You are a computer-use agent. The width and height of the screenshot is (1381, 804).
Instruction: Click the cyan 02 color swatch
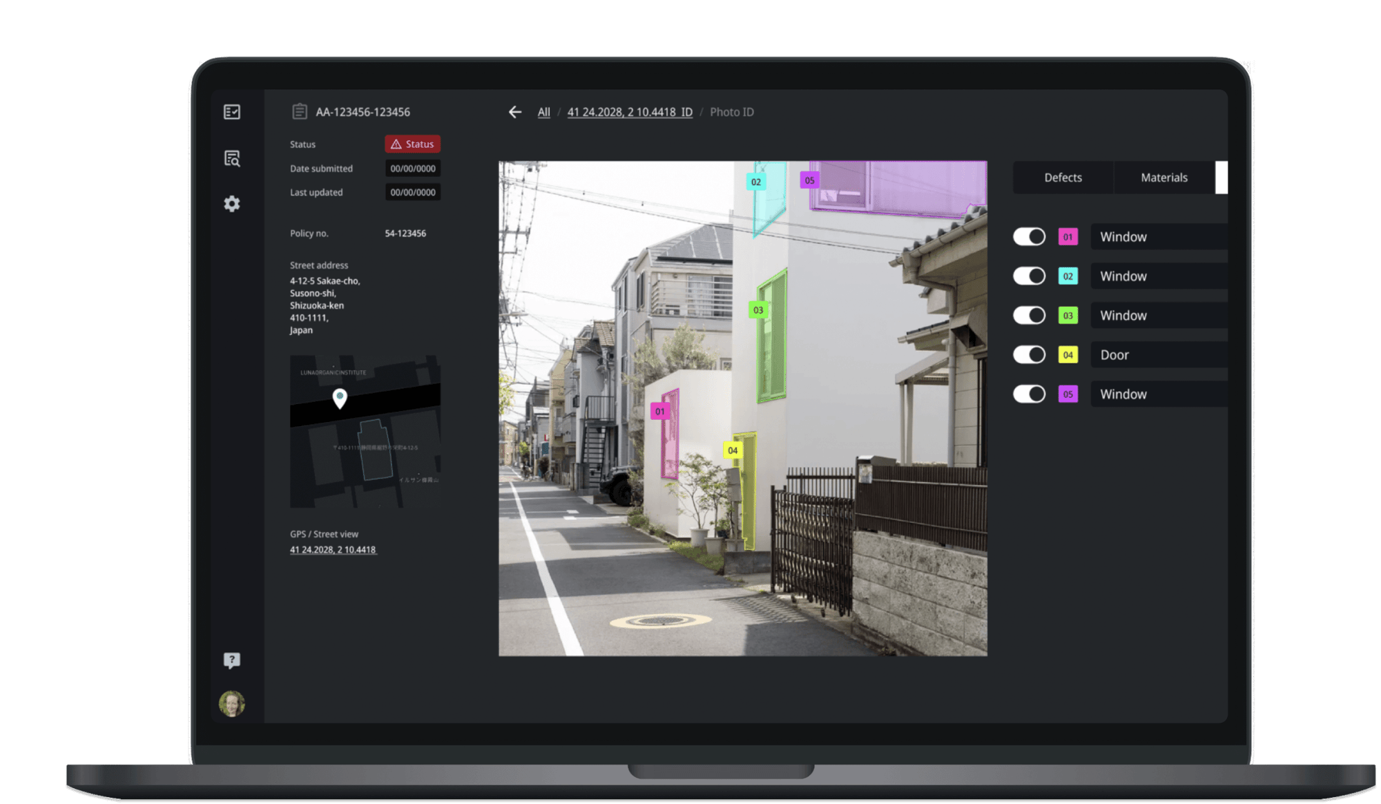coord(1068,276)
